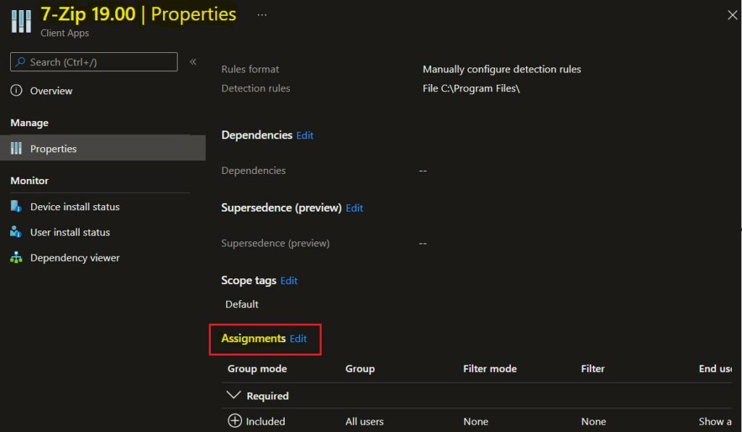Select the All users group cell
This screenshot has height=432, width=742.
pyautogui.click(x=364, y=422)
